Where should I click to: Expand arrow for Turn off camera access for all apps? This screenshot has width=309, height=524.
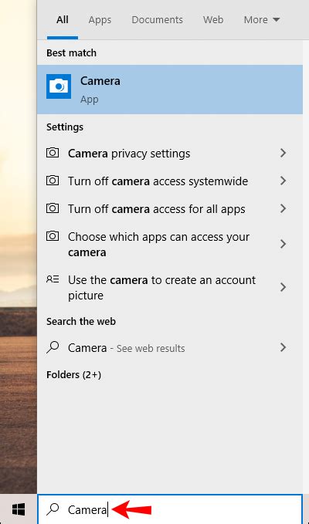(x=284, y=208)
